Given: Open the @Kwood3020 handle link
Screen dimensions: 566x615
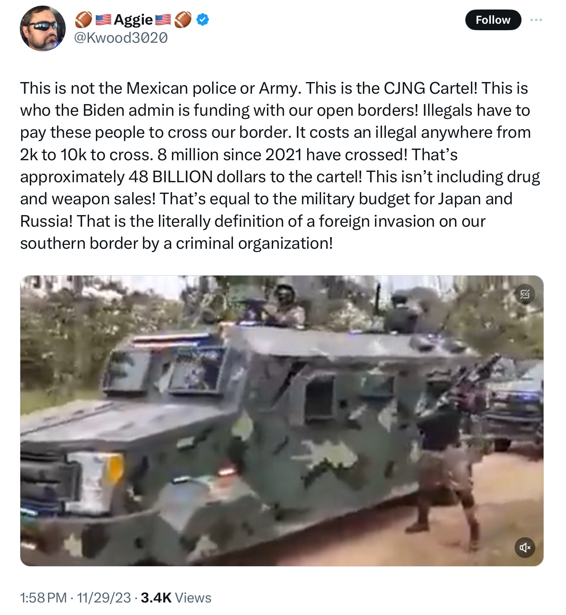Looking at the screenshot, I should 121,38.
